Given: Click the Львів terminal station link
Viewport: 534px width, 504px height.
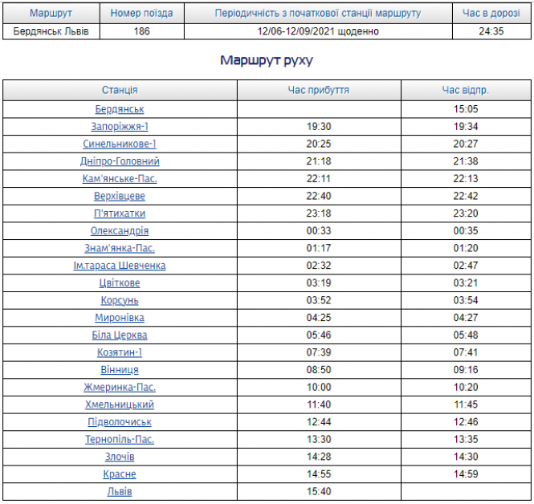Looking at the screenshot, I should [x=120, y=491].
